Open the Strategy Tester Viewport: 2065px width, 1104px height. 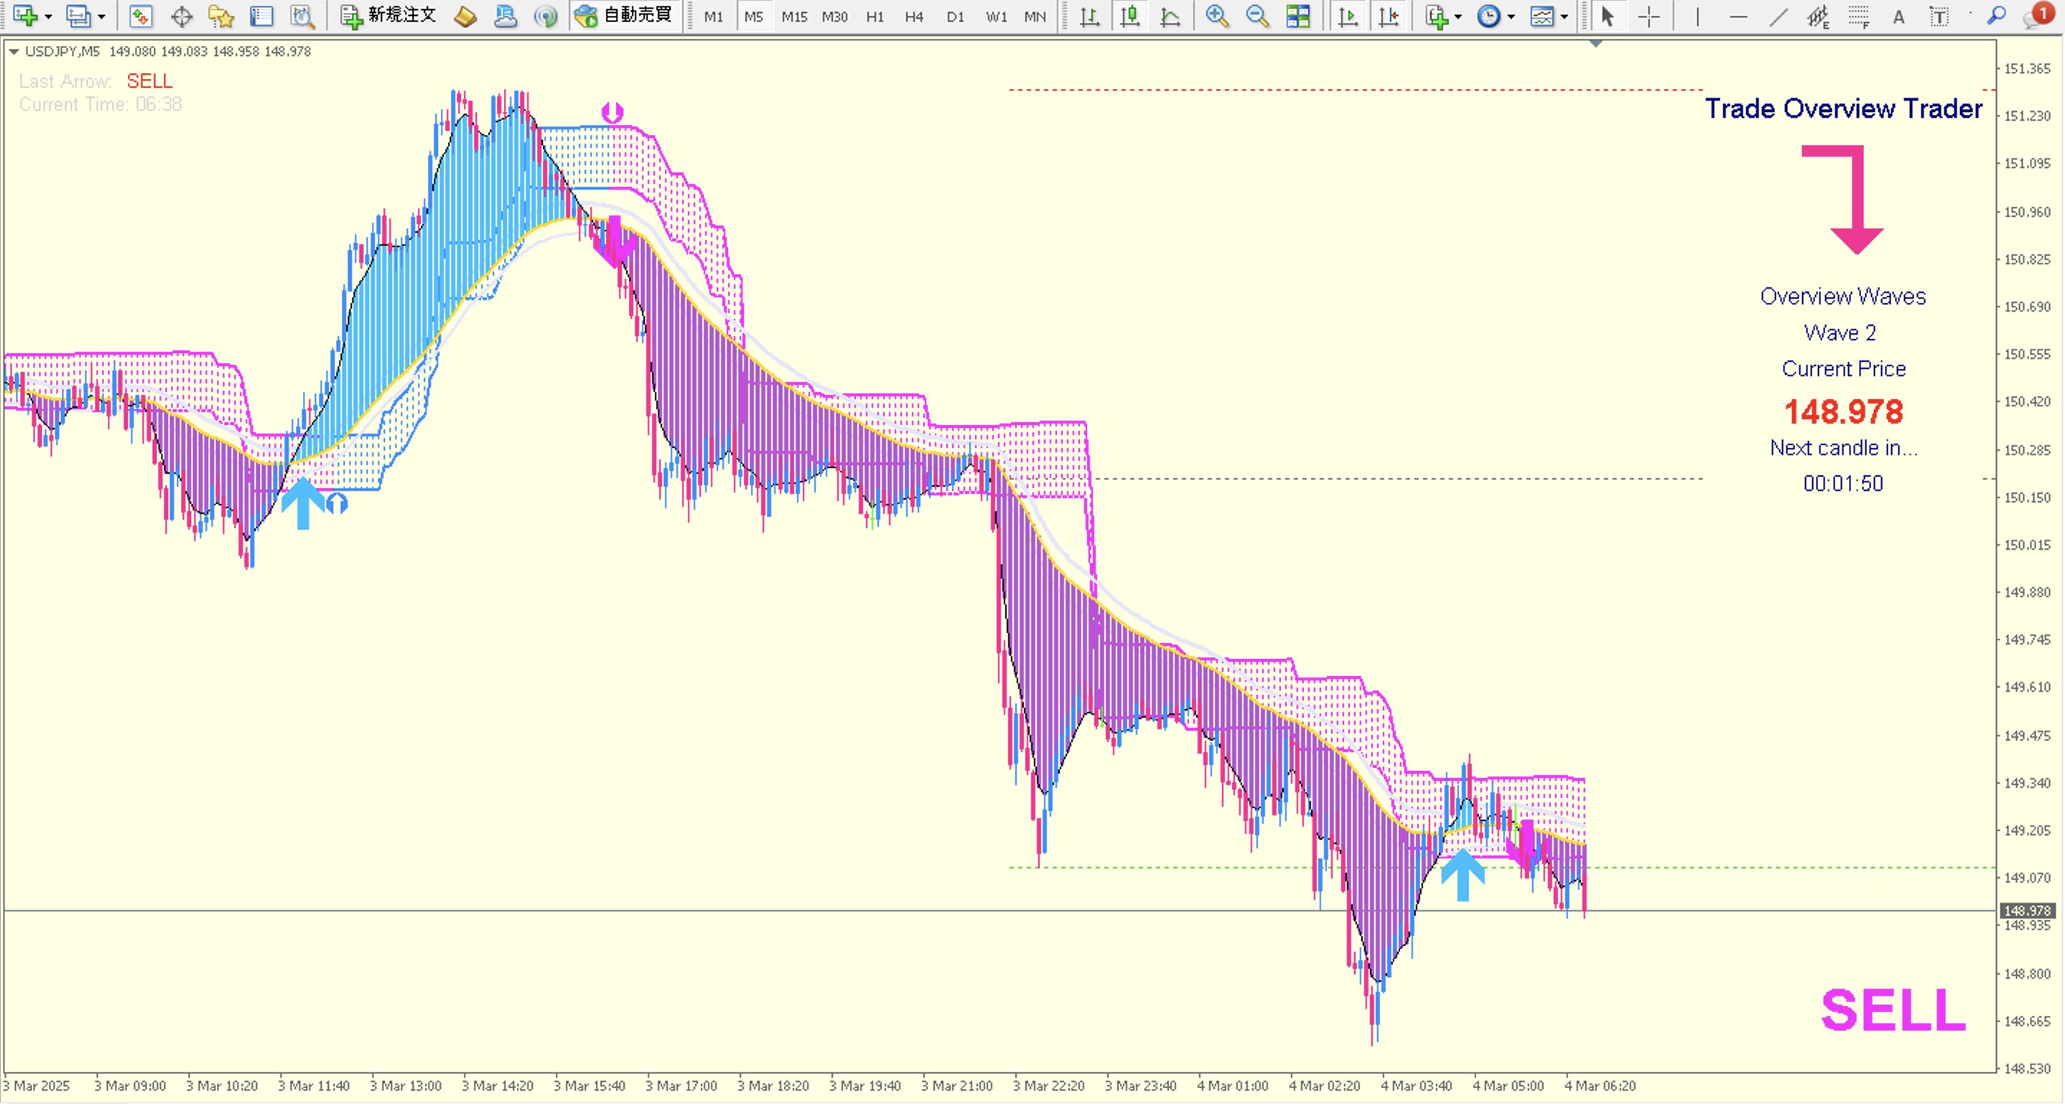(x=302, y=16)
